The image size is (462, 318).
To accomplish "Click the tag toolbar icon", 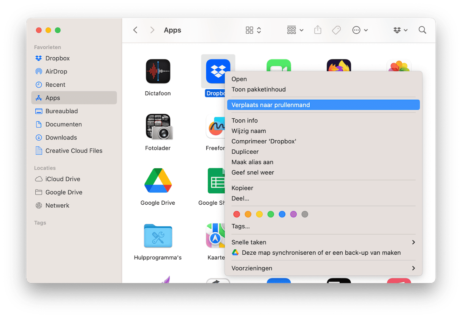I will [336, 30].
